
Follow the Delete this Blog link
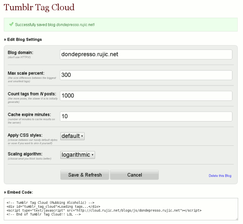coord(220,176)
